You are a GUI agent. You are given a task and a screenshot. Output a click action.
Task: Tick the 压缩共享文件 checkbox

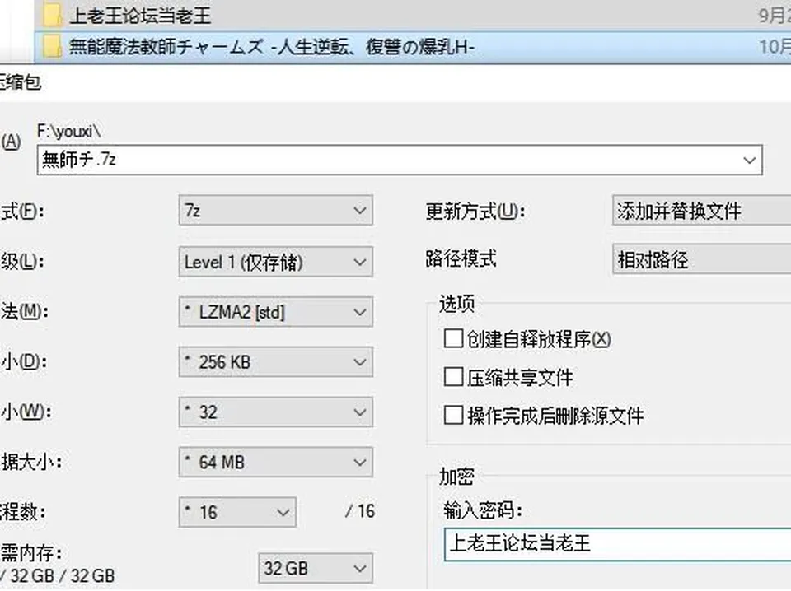point(453,377)
